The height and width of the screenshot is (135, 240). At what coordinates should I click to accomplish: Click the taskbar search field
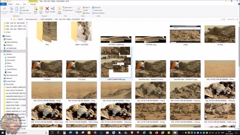click(x=27, y=133)
